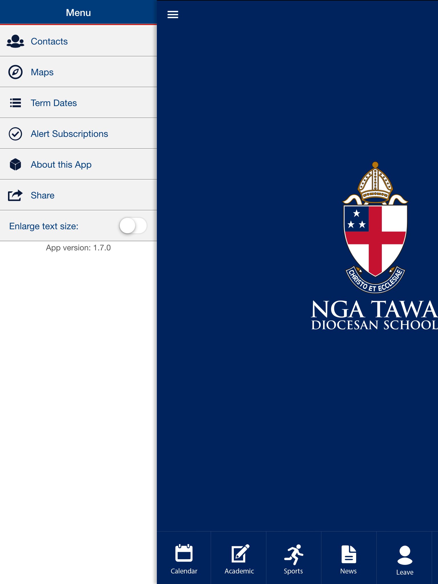Click the Alert Subscriptions checkmark icon
438x584 pixels.
15,134
